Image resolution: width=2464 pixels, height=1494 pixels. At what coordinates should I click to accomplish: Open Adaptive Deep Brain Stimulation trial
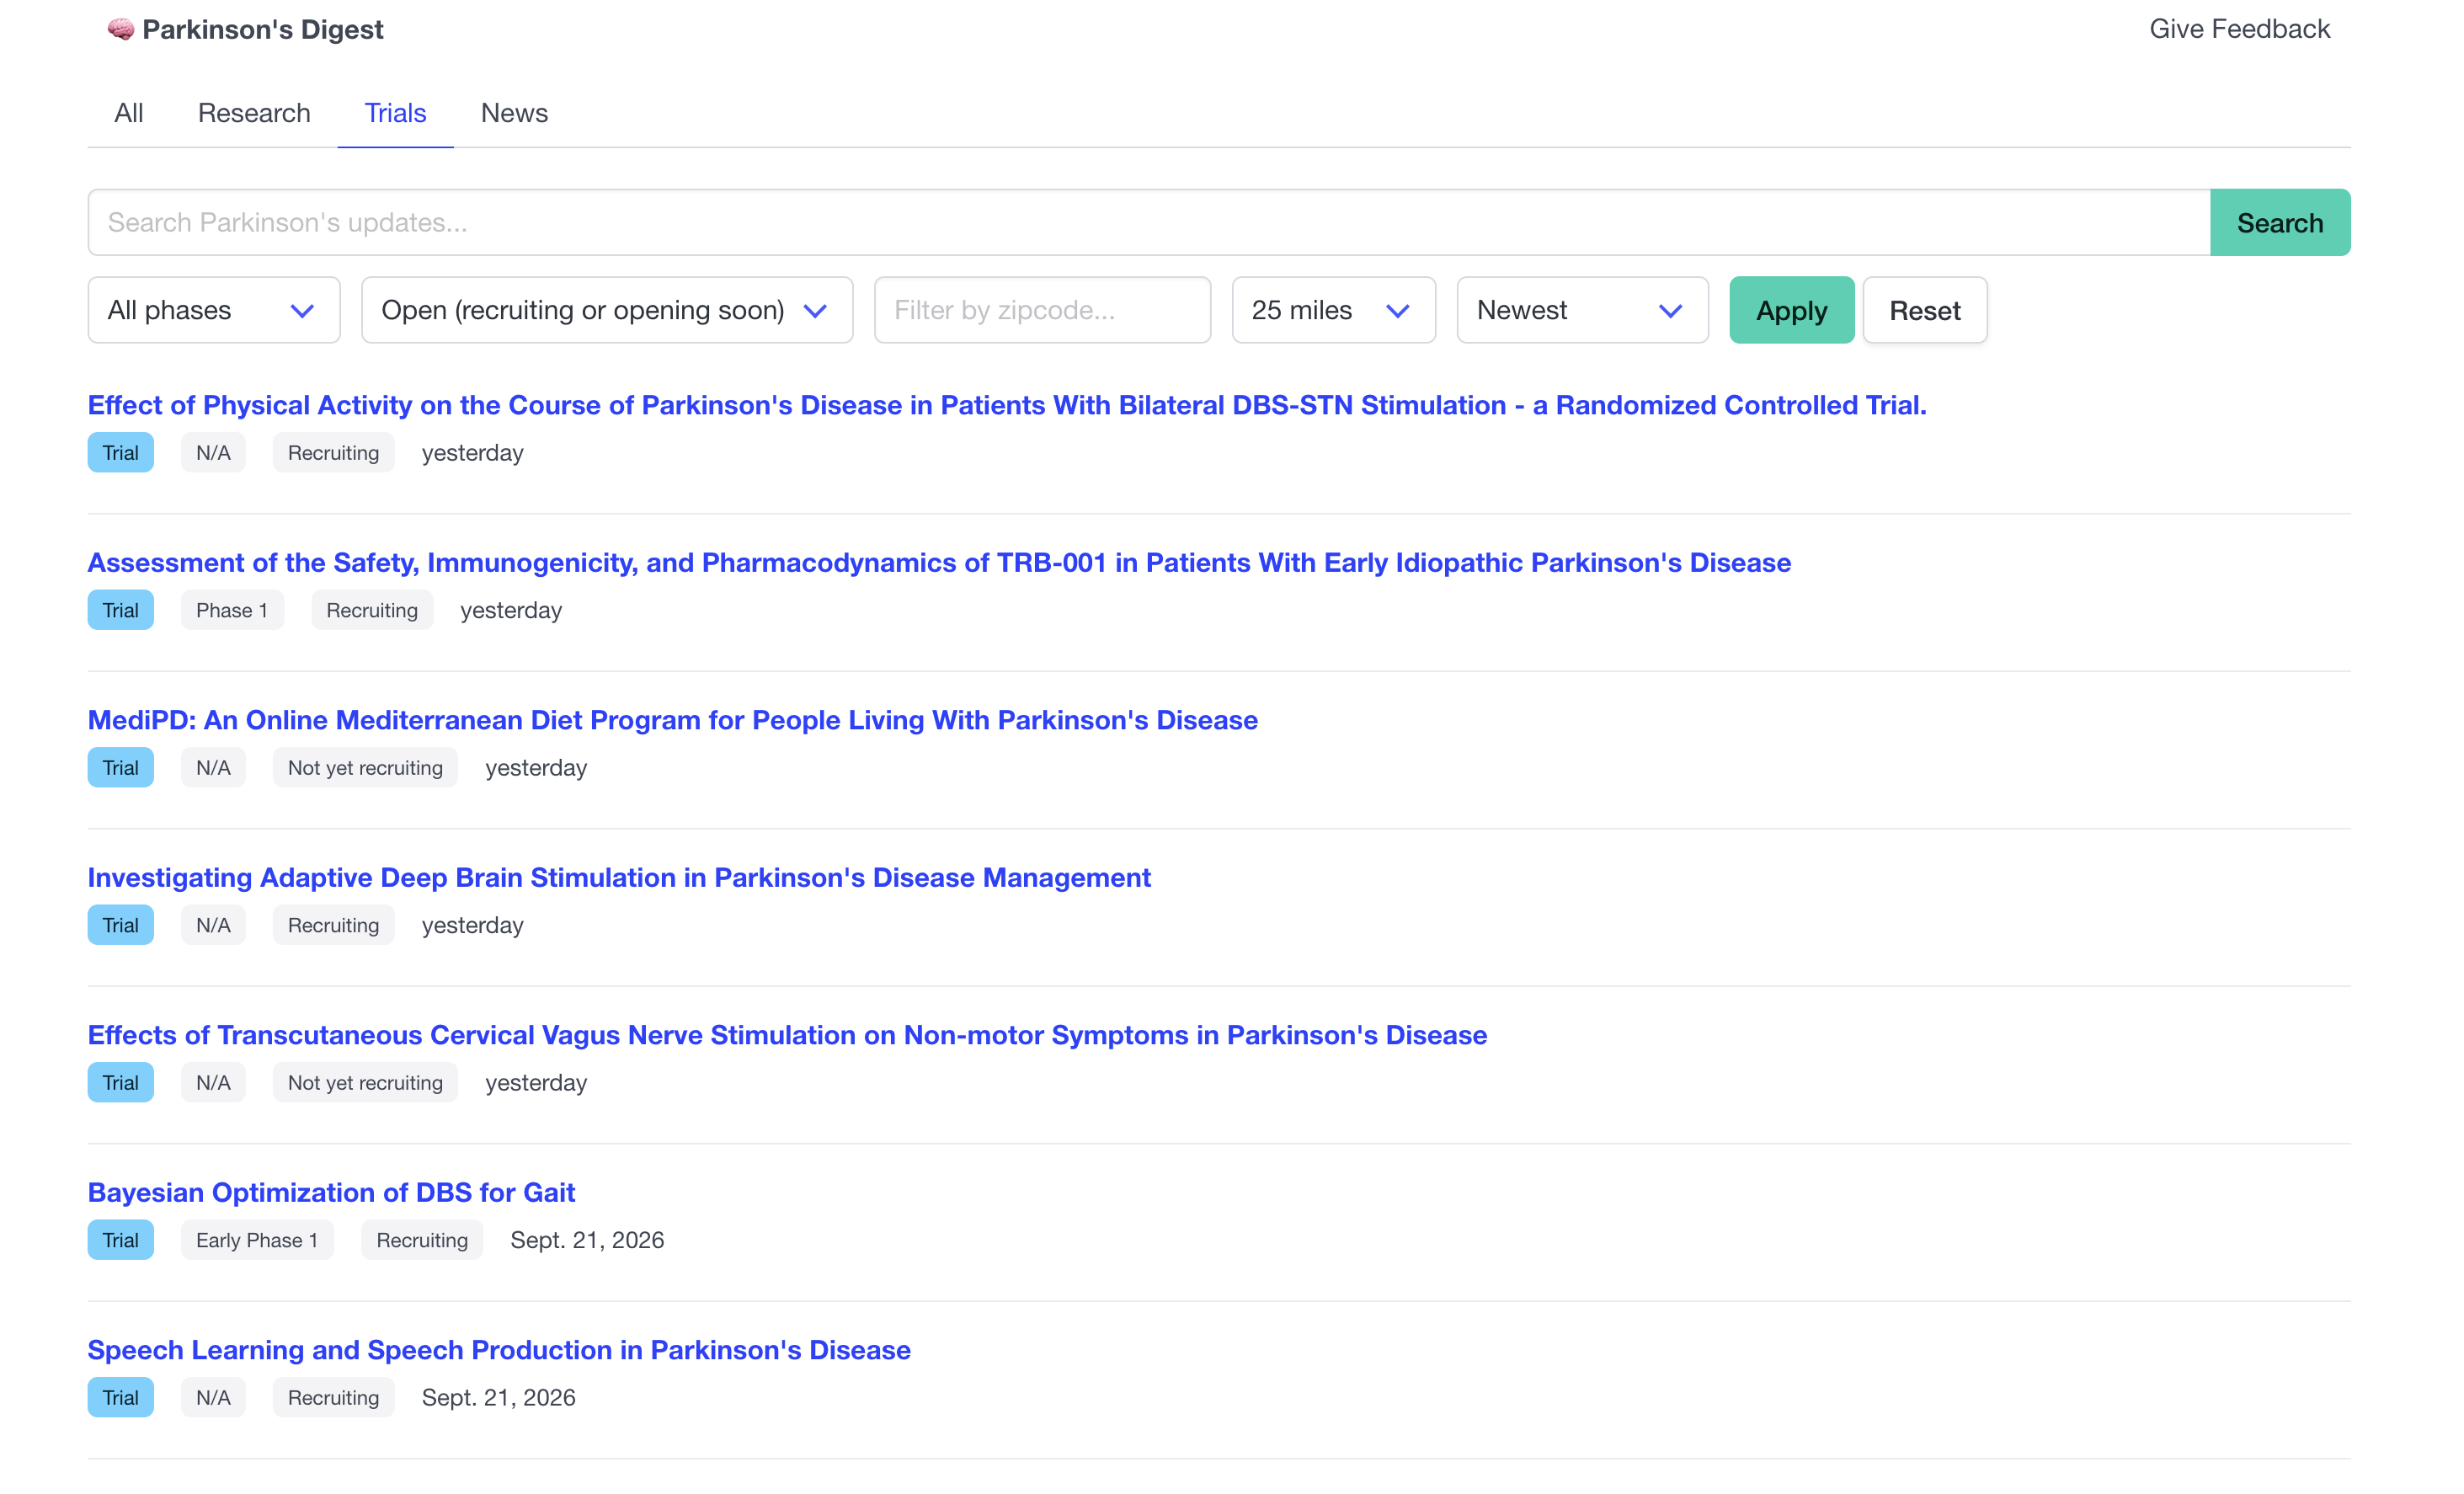pos(619,877)
